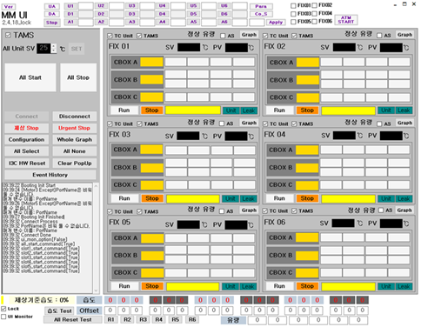Open the Whole Graph view
The width and height of the screenshot is (421, 327).
(x=74, y=139)
